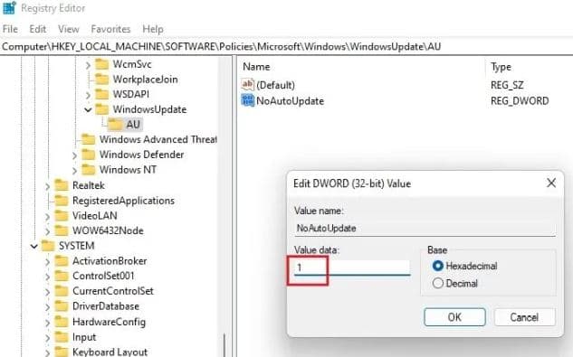Screen dimensions: 573x357
Task: Select the (Default) value name
Action: coord(275,86)
